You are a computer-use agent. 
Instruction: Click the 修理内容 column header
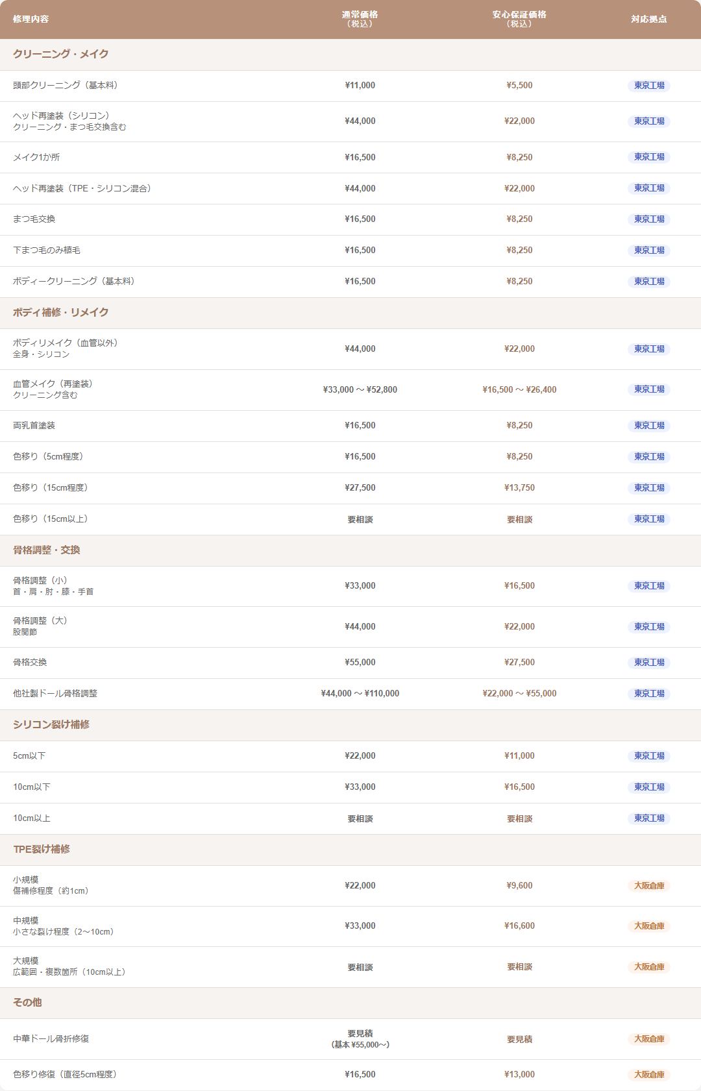(x=31, y=19)
